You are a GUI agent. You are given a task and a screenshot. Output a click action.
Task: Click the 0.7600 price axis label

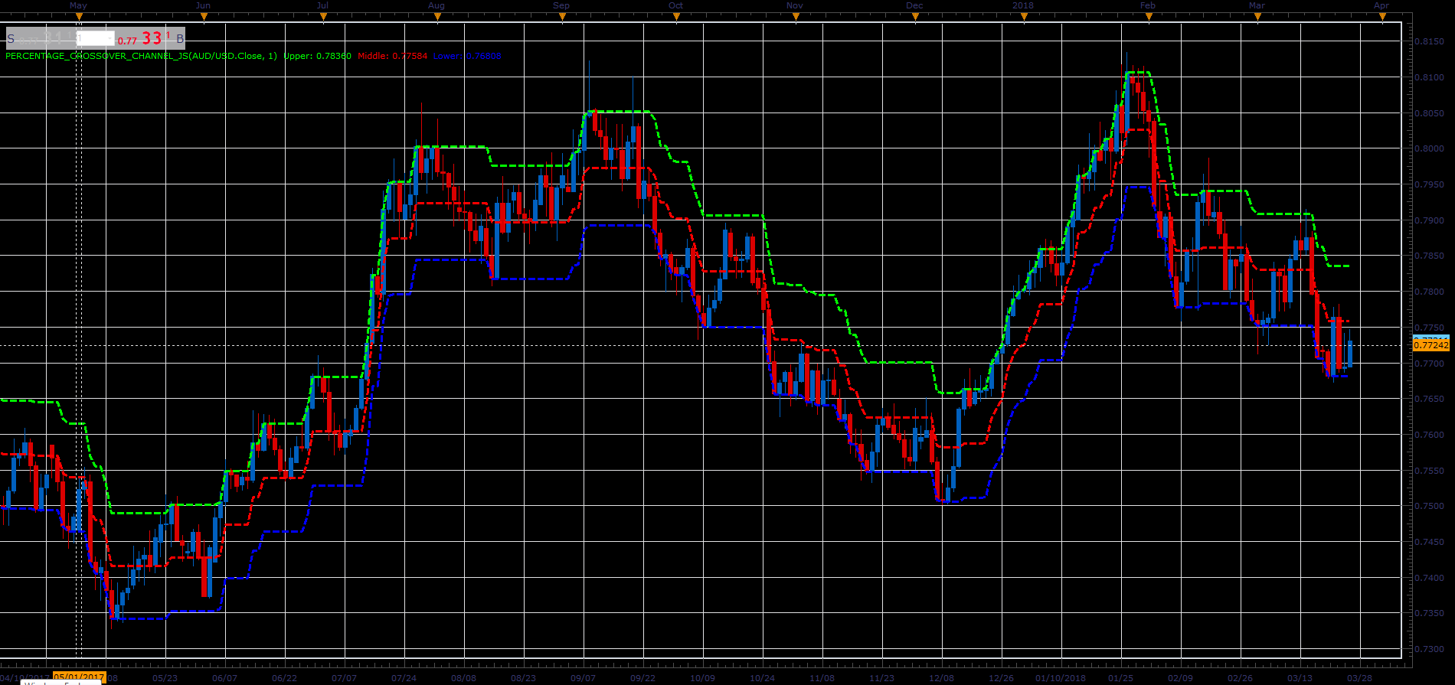(x=1429, y=435)
